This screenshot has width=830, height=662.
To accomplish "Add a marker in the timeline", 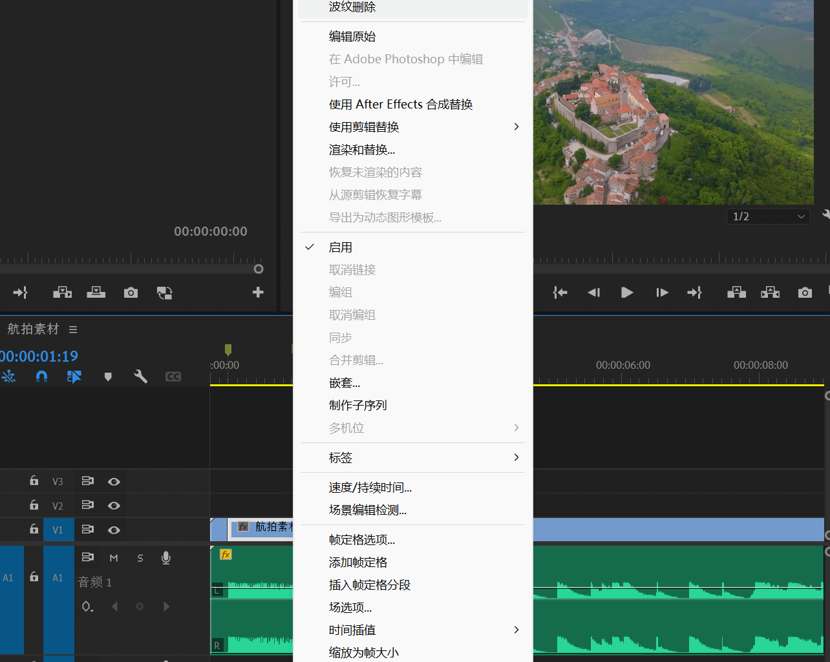I will tap(108, 377).
